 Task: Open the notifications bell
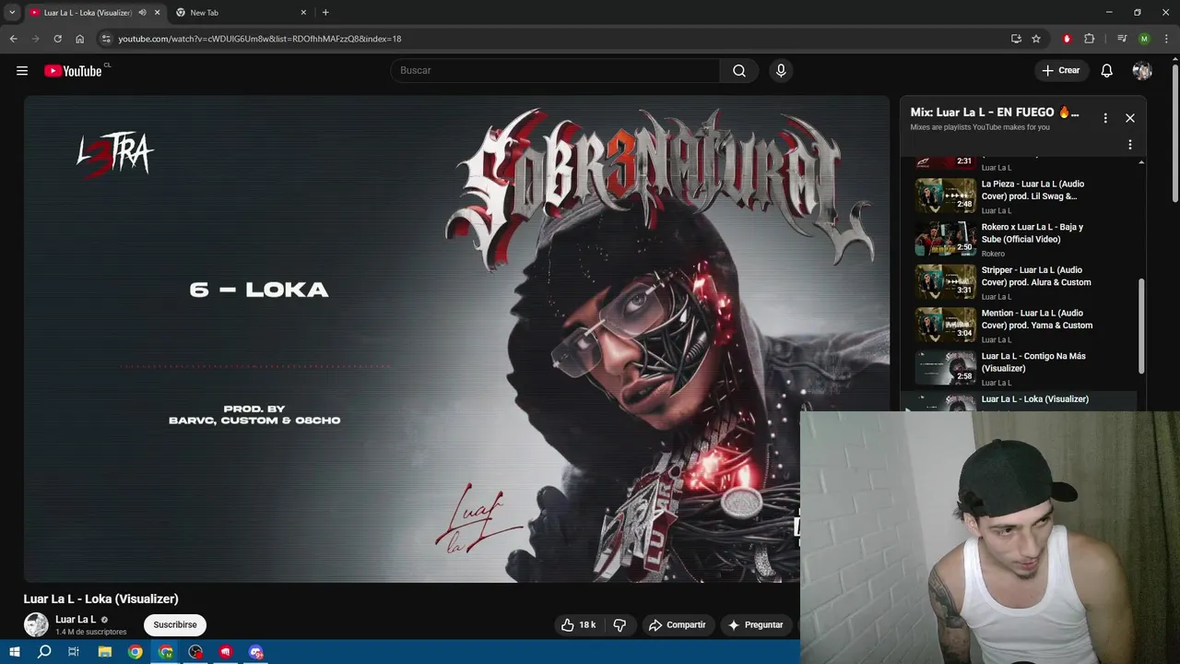coord(1106,71)
